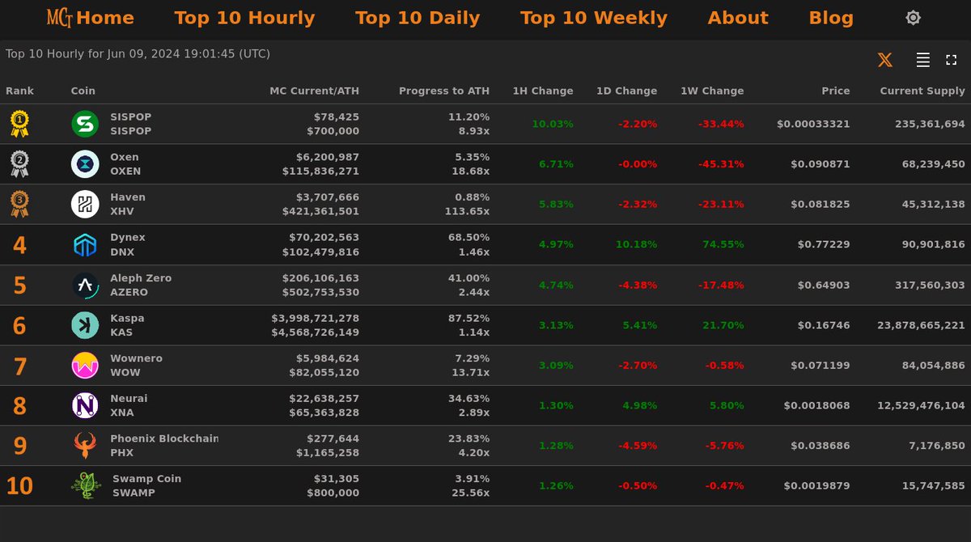Click Haven progress 113.65x value
The image size is (971, 542).
click(468, 212)
